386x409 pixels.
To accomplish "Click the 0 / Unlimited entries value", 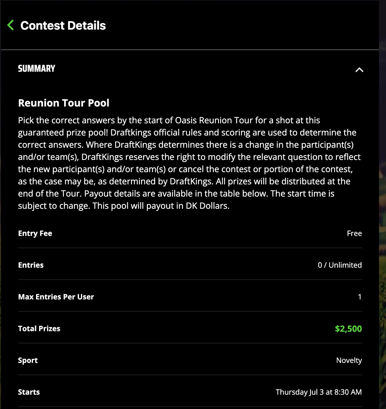I will coord(340,265).
